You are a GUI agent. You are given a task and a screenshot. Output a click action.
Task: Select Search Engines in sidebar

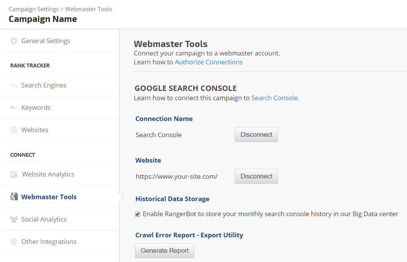pyautogui.click(x=44, y=85)
